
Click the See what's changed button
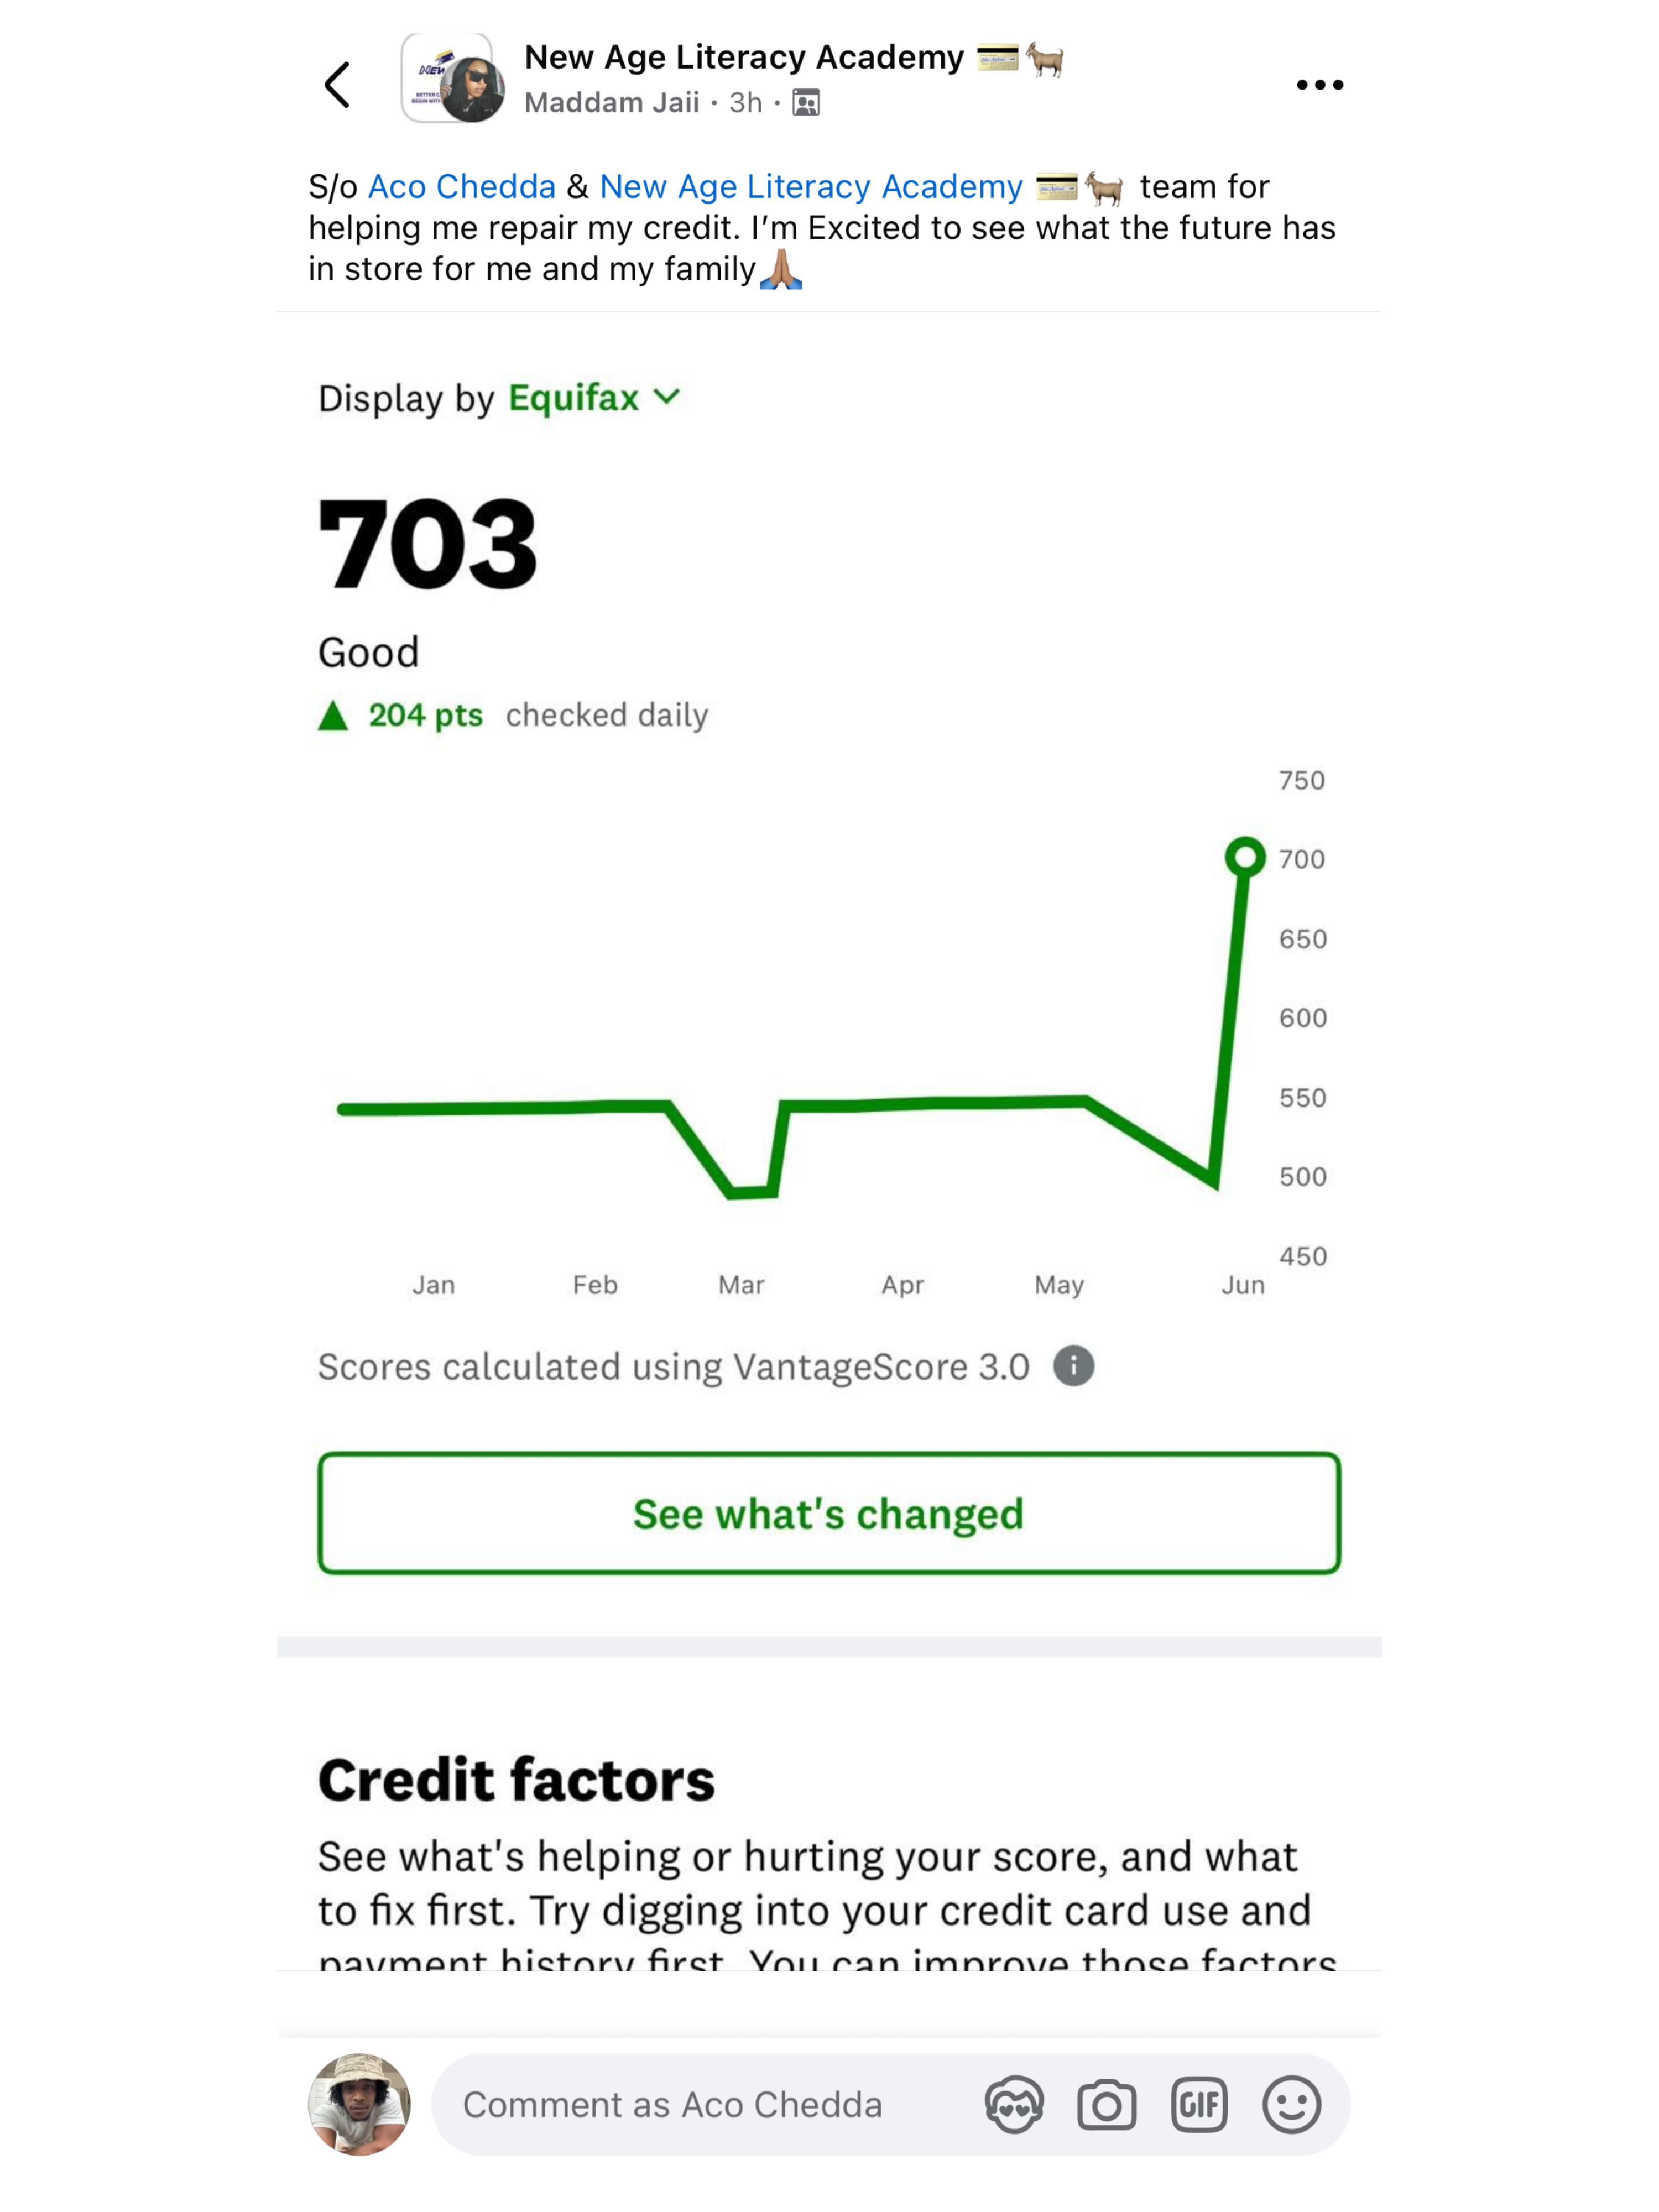click(829, 1514)
